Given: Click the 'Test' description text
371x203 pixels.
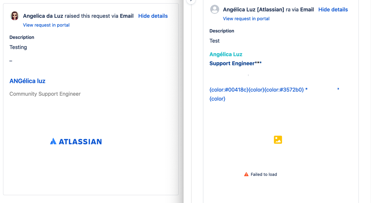Looking at the screenshot, I should [x=214, y=41].
